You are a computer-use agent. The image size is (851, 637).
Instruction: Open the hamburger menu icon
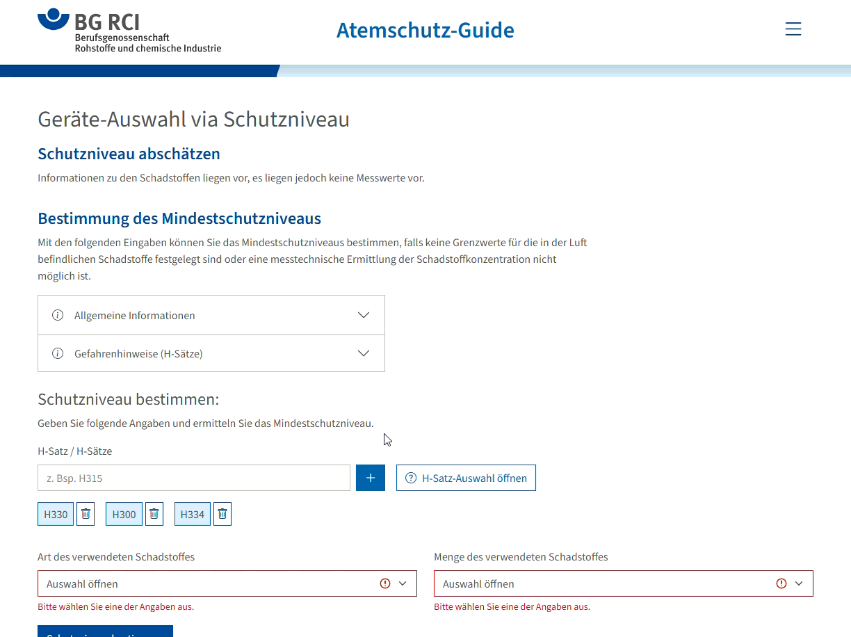point(793,29)
